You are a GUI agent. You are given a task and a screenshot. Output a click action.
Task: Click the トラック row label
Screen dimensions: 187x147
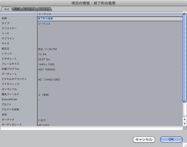tap(7, 54)
